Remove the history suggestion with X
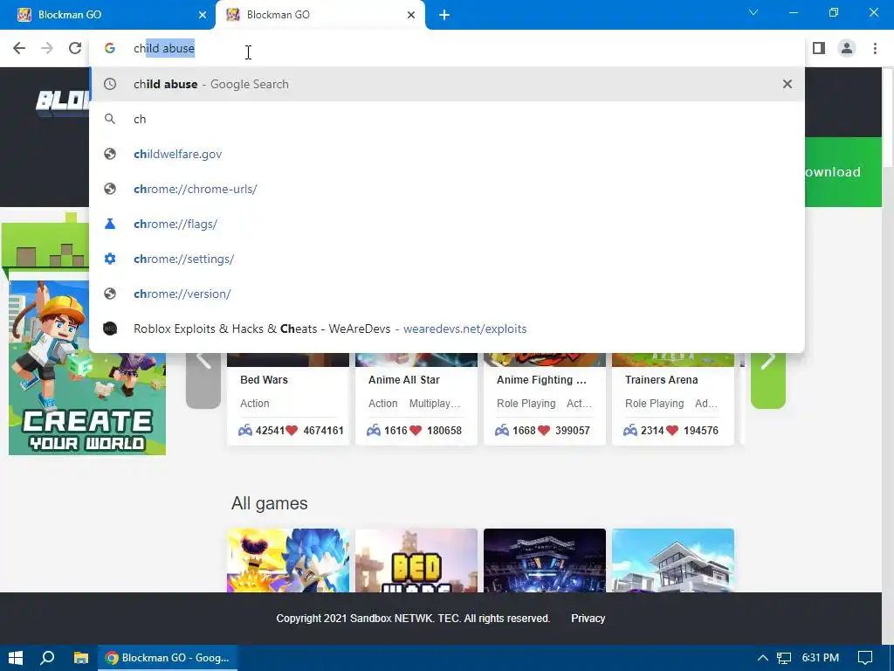Image resolution: width=894 pixels, height=671 pixels. pyautogui.click(x=787, y=84)
